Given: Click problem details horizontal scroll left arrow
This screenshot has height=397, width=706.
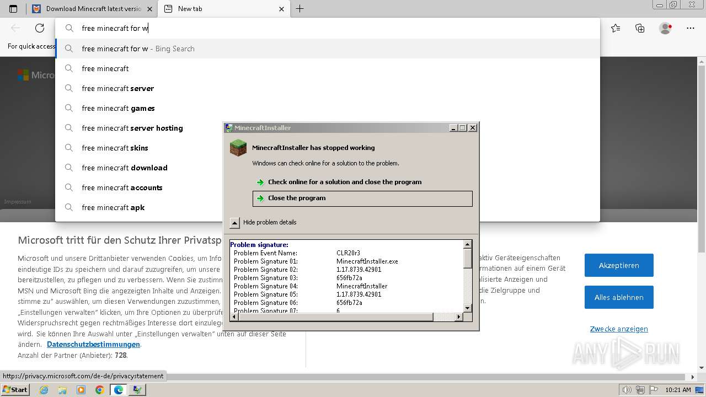Looking at the screenshot, I should (x=234, y=317).
